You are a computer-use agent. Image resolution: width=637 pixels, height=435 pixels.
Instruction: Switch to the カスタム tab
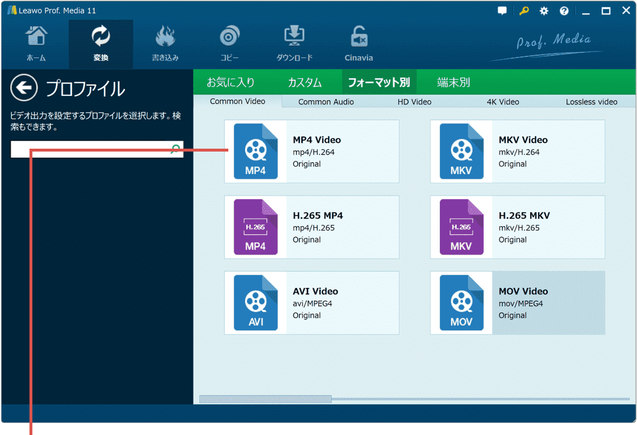pos(305,82)
